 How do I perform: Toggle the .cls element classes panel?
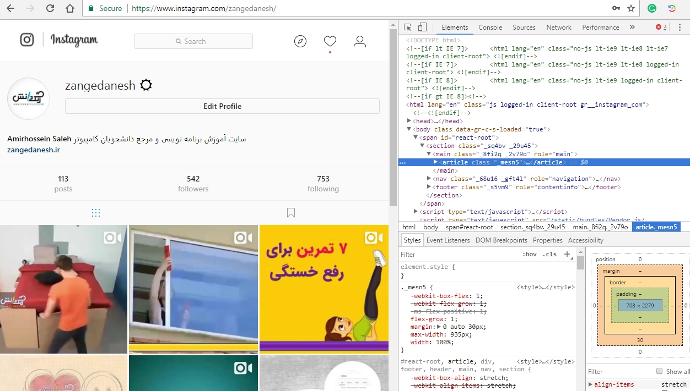click(x=549, y=255)
